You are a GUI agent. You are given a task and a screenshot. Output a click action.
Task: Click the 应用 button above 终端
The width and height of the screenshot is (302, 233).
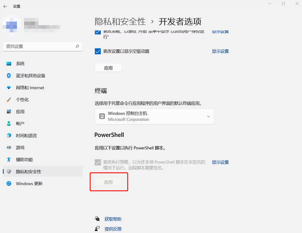(x=108, y=68)
